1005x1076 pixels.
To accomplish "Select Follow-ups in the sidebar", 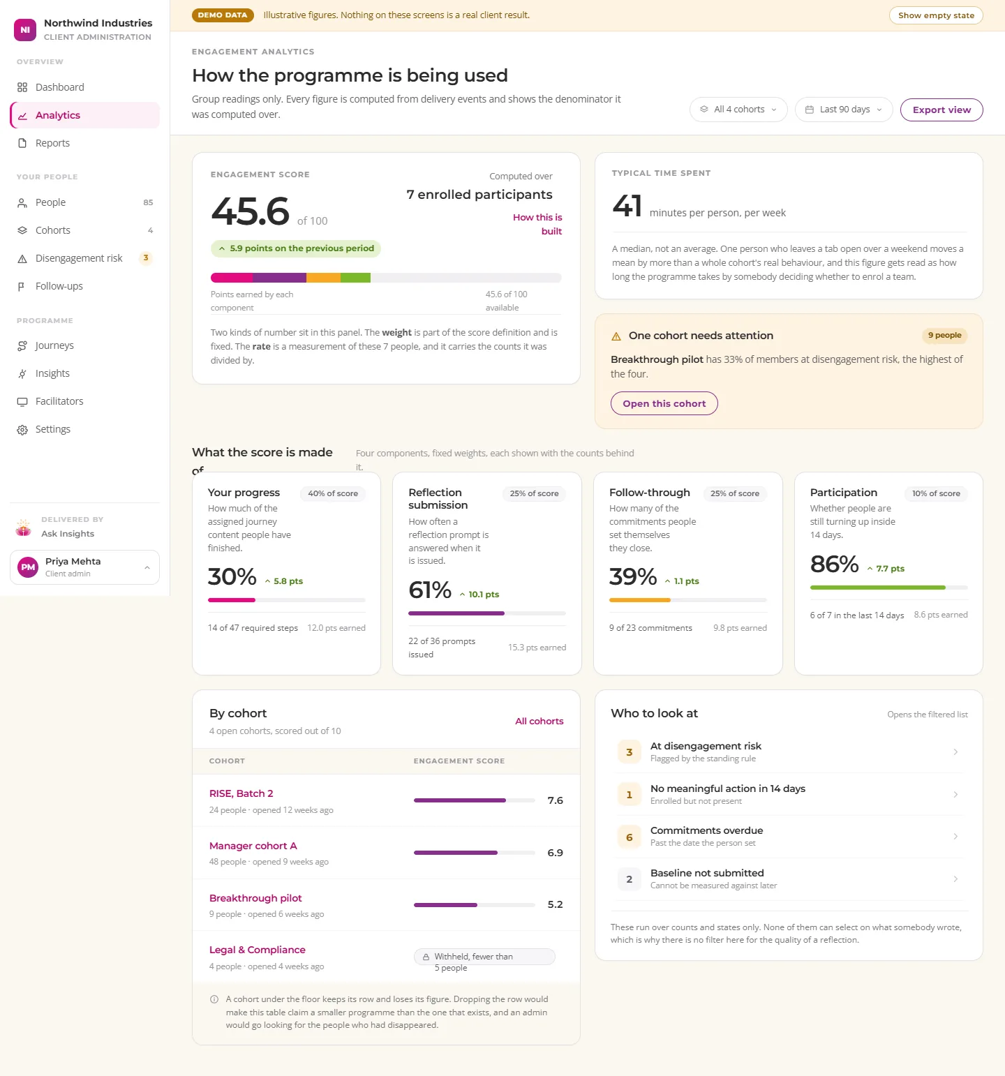I will point(85,286).
